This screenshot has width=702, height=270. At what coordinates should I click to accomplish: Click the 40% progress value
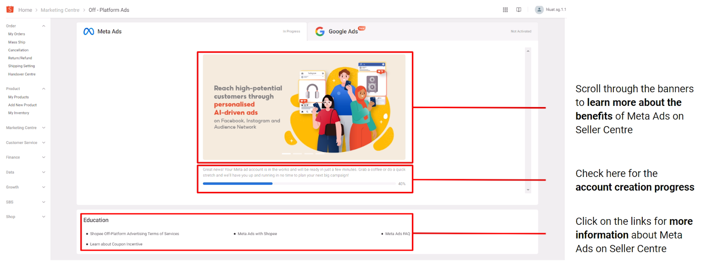click(402, 184)
